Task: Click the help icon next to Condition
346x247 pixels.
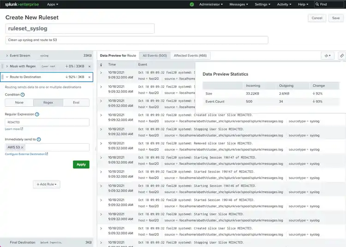Action: point(23,95)
